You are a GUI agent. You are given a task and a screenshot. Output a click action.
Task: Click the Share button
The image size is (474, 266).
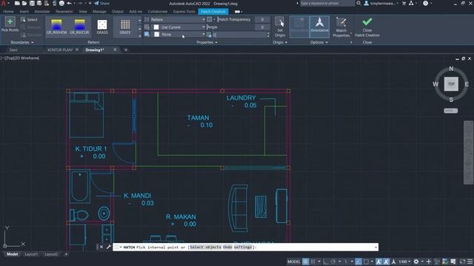point(102,3)
